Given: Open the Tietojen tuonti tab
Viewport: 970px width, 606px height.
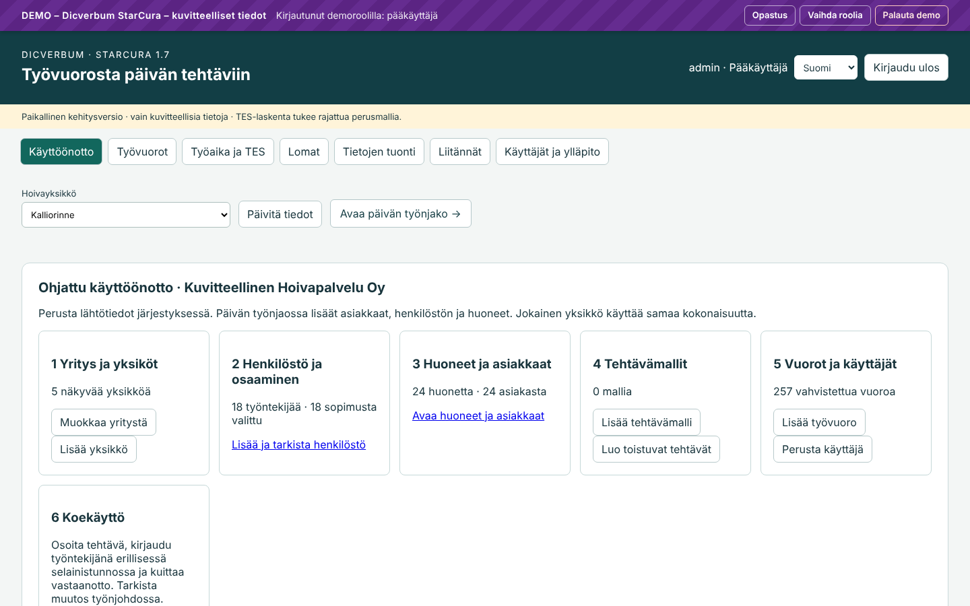Looking at the screenshot, I should (379, 151).
